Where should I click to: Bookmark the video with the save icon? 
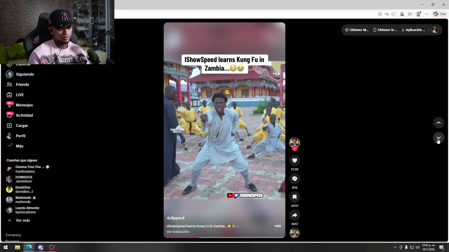tap(295, 197)
